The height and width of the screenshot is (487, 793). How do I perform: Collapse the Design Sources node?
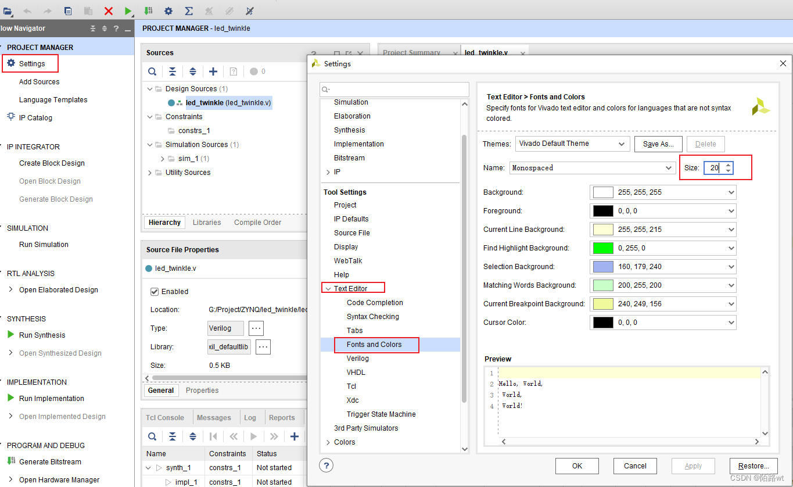click(x=150, y=89)
